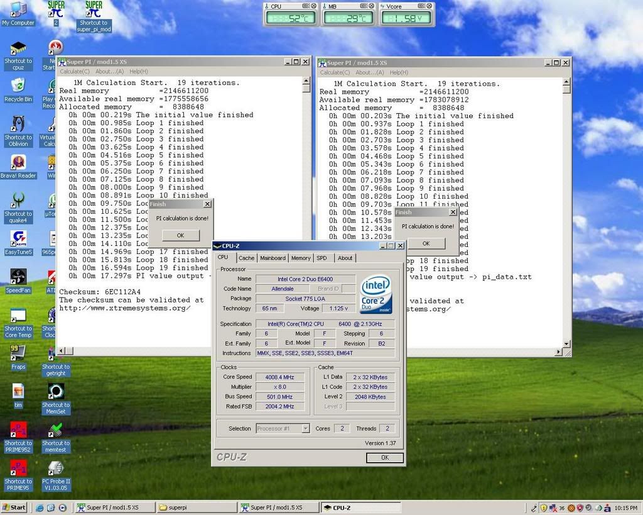The image size is (643, 515).
Task: Open Shortcut to PRIME95 icon
Action: (x=18, y=468)
